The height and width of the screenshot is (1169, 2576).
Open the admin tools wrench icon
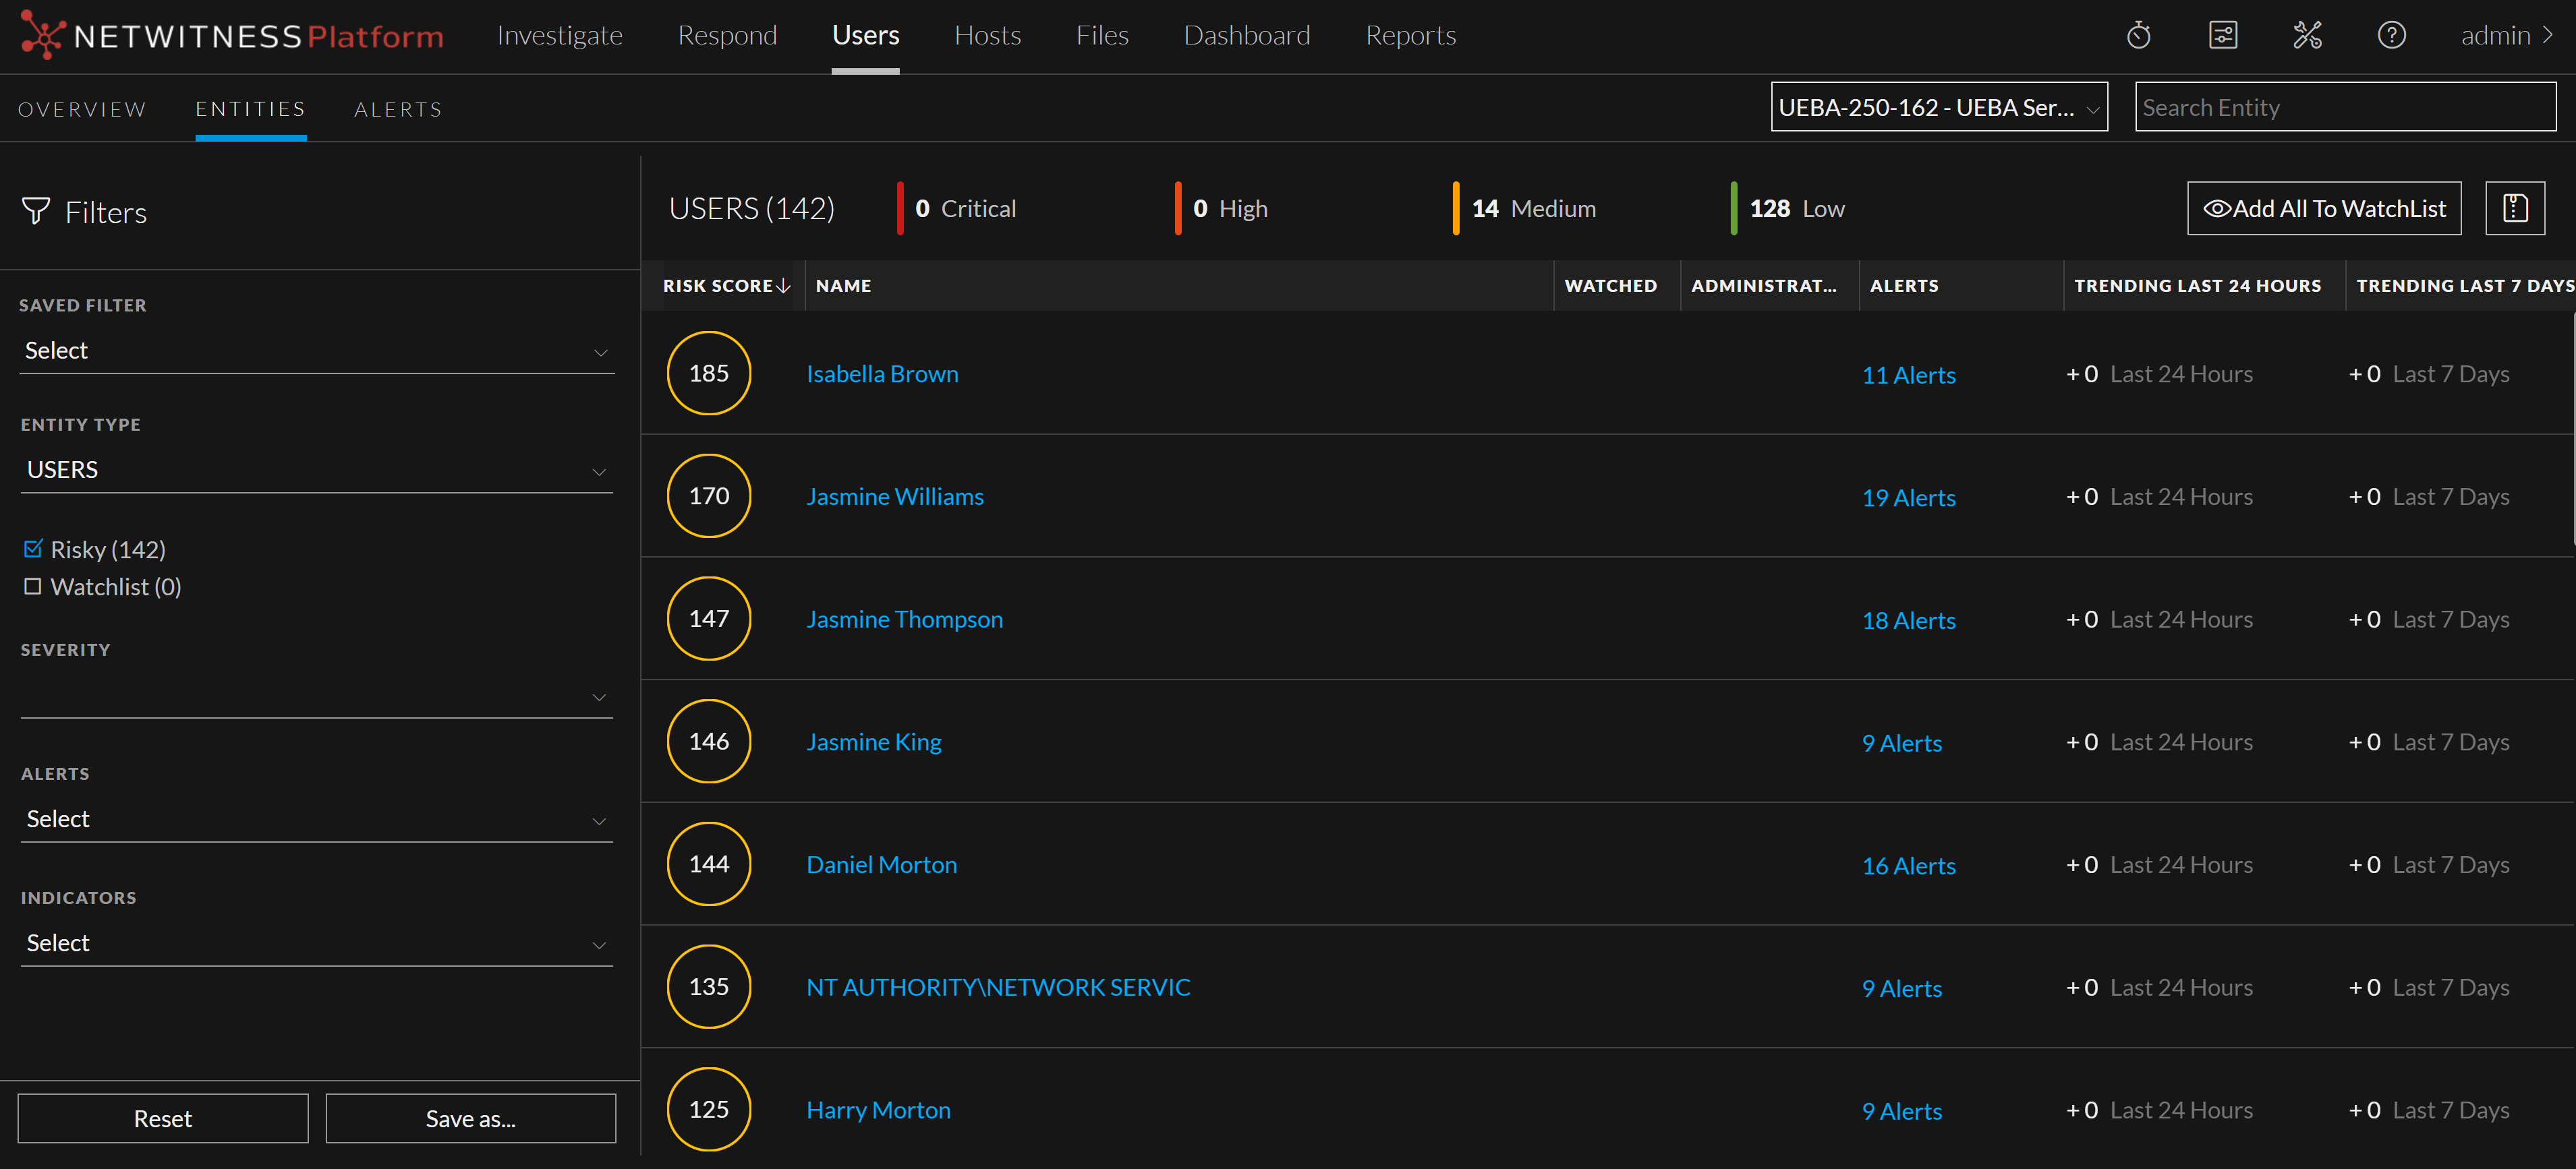click(2306, 36)
